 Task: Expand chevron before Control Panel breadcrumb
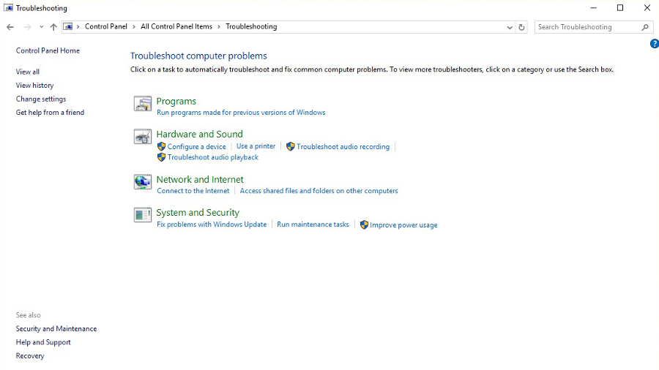tap(78, 27)
